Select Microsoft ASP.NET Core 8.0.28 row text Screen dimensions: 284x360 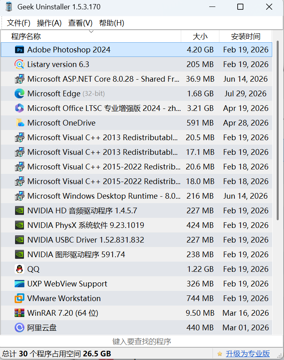point(103,79)
